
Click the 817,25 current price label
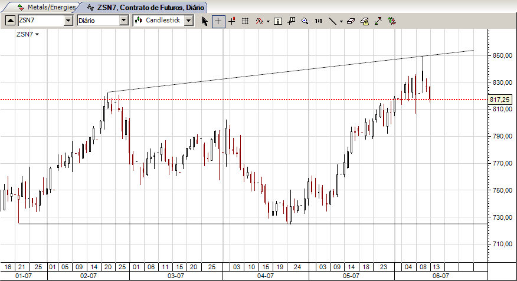point(499,100)
